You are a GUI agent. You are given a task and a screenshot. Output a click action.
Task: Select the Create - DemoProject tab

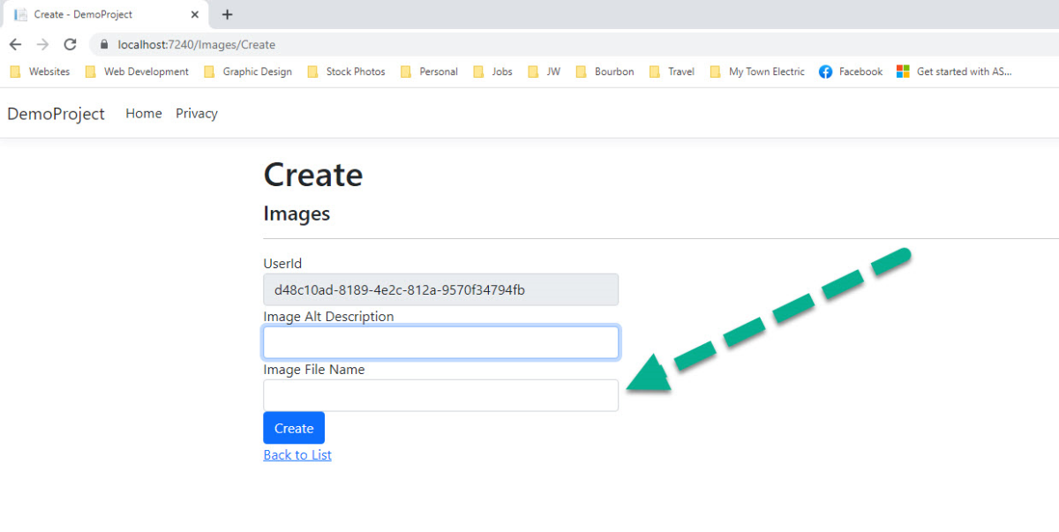(106, 14)
